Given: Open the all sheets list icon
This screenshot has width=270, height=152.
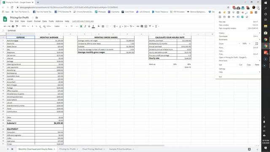Looking at the screenshot, I should pyautogui.click(x=12, y=149).
